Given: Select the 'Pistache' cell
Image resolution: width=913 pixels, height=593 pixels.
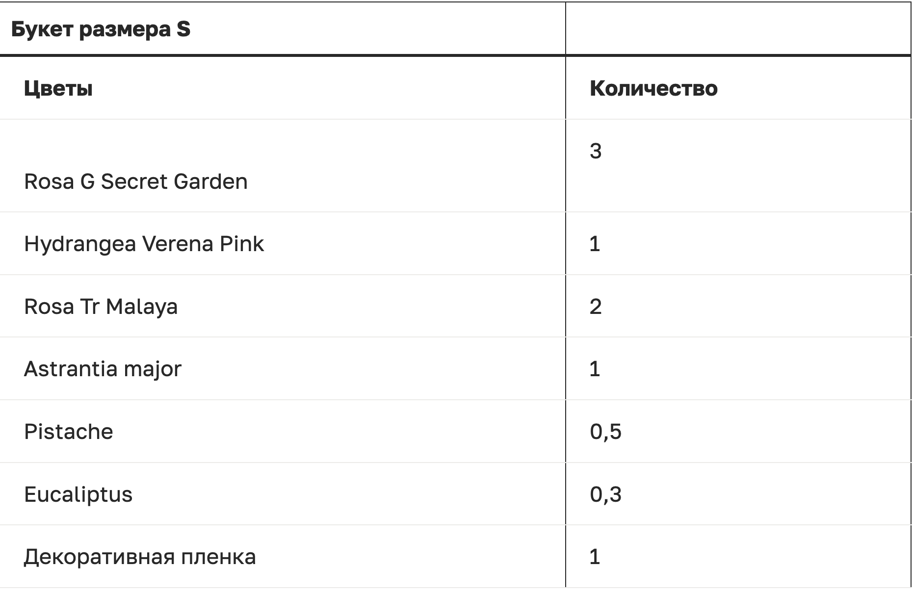Looking at the screenshot, I should (x=69, y=432).
